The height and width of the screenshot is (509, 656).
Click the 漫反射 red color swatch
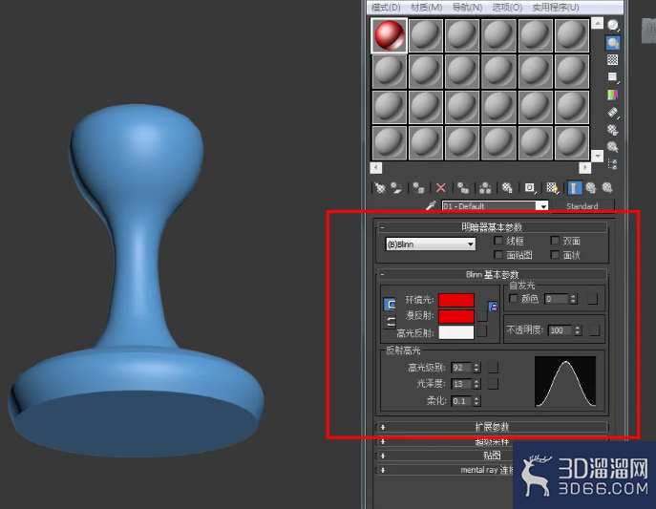[456, 316]
